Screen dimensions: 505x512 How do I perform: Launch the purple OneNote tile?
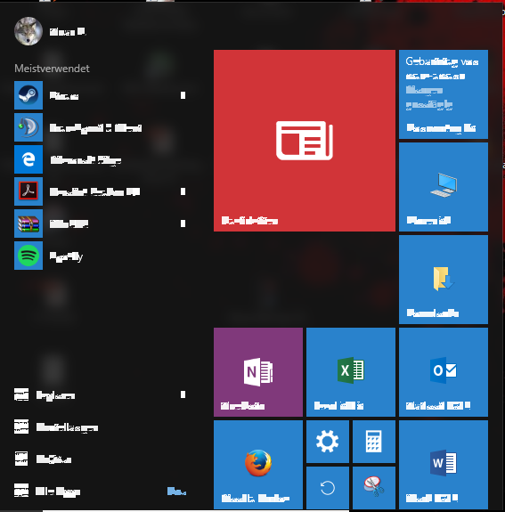pyautogui.click(x=258, y=372)
